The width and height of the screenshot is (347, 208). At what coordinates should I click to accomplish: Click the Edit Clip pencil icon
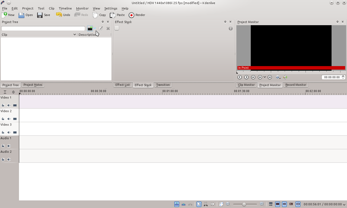coord(101,28)
